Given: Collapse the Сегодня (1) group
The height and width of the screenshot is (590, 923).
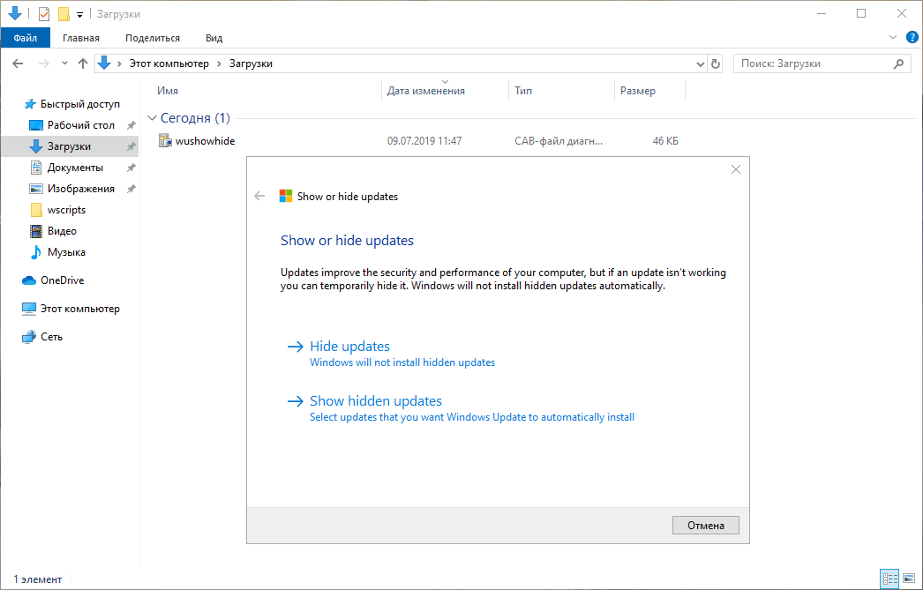Looking at the screenshot, I should click(153, 116).
